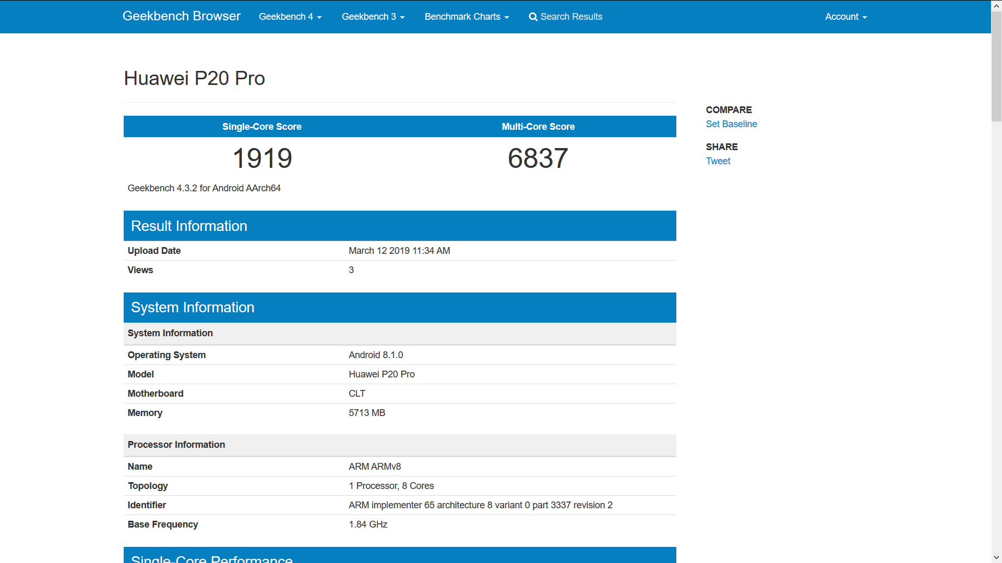Open the Benchmark Charts dropdown
Screen dimensions: 1002x563
click(x=467, y=17)
